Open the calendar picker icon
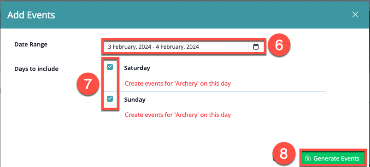This screenshot has height=167, width=370. click(256, 47)
